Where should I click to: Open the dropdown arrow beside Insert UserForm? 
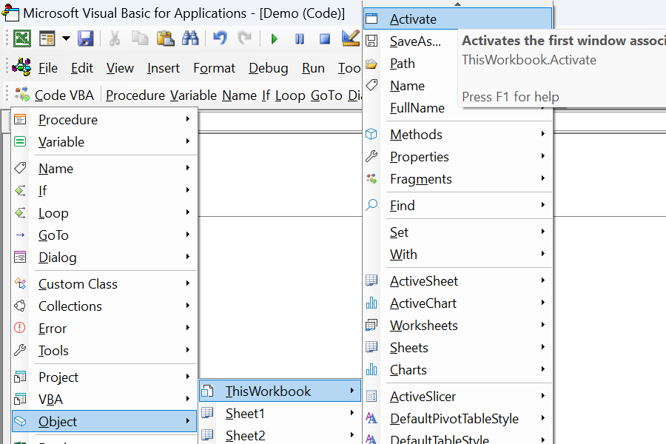click(x=67, y=38)
